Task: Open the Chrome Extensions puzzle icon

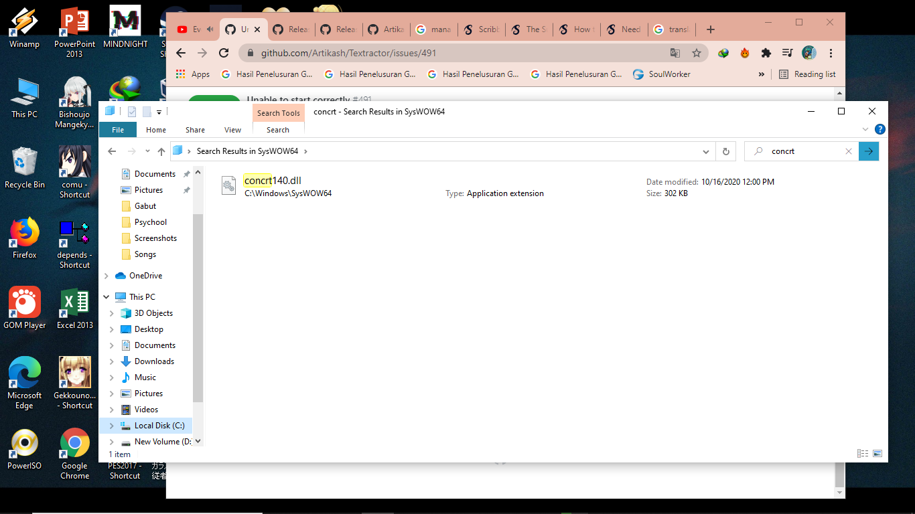Action: pos(766,53)
